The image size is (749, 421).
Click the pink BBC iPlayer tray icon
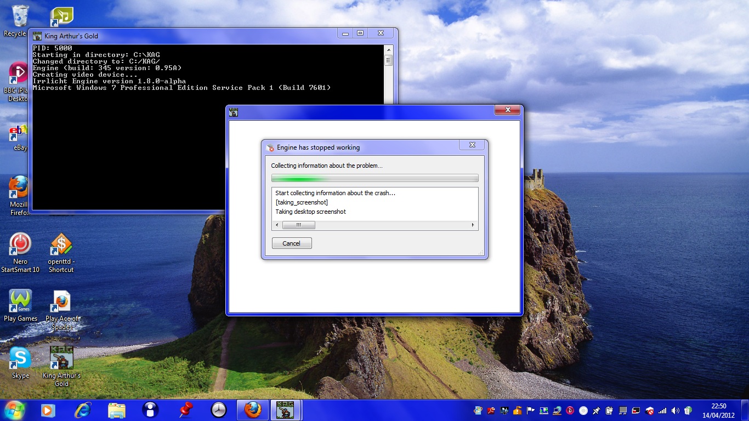(x=570, y=411)
